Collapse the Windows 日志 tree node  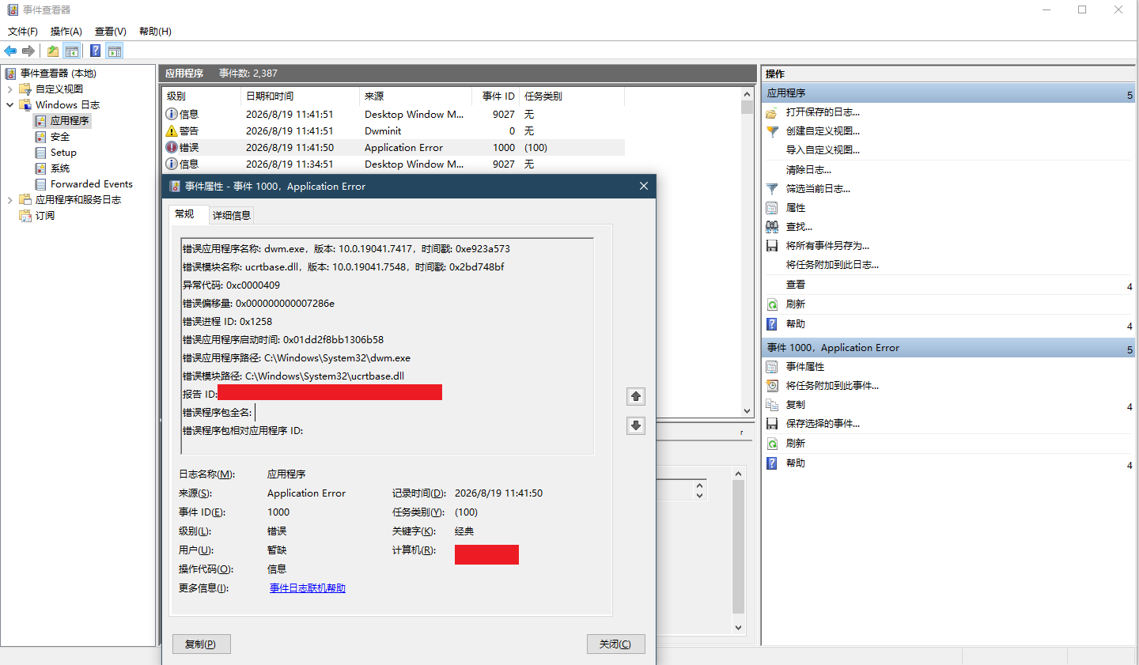[9, 105]
